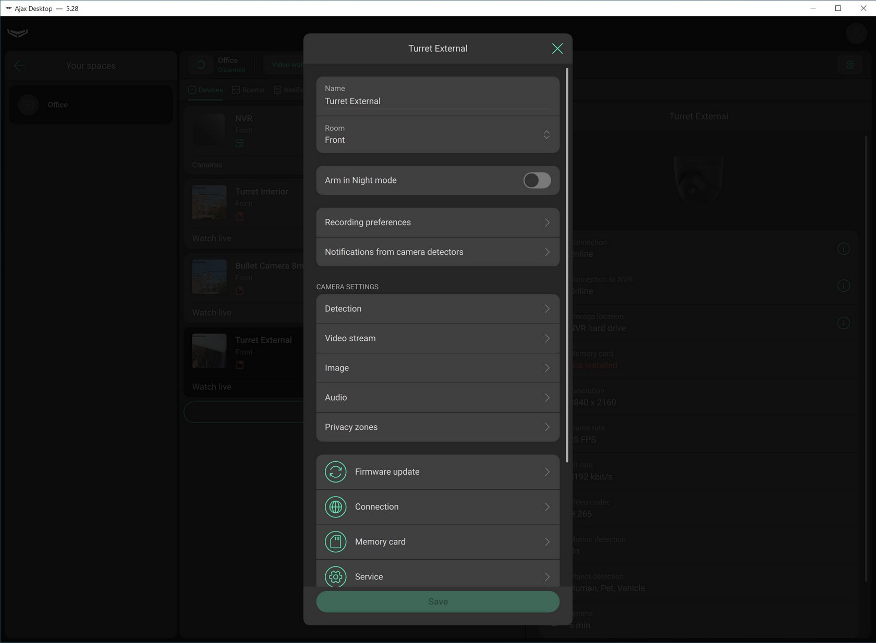Screen dimensions: 876x643
Task: Click the Connection globe icon
Action: [x=335, y=506]
